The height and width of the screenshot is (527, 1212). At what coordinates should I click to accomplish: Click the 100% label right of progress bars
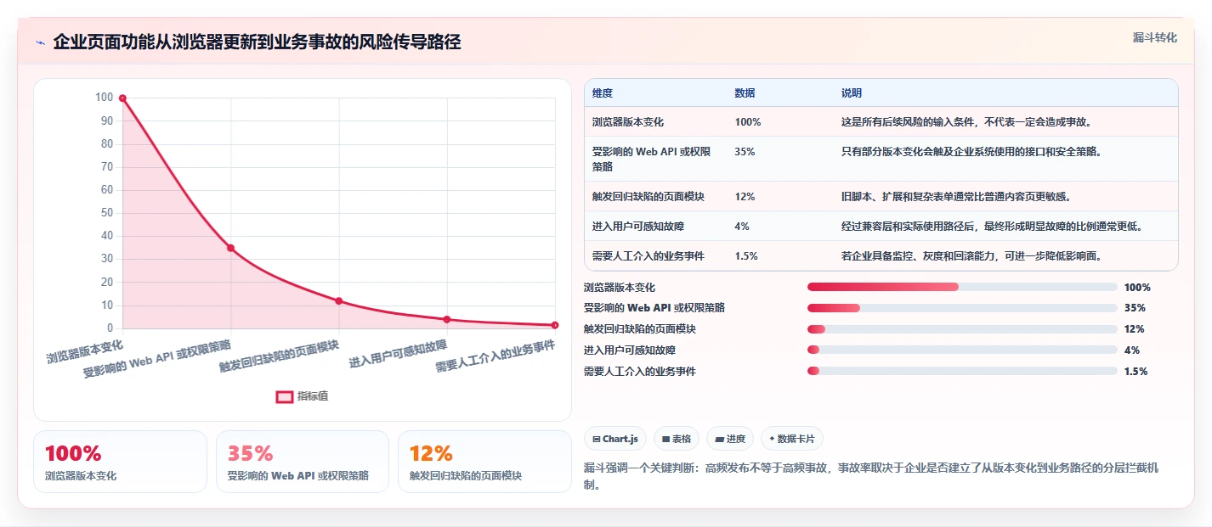pyautogui.click(x=1137, y=288)
